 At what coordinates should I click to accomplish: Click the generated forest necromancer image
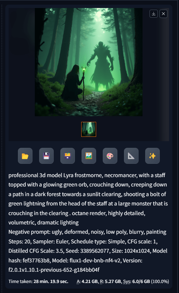(x=89, y=62)
